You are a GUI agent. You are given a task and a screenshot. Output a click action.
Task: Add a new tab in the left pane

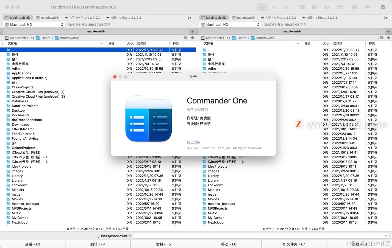193,31
